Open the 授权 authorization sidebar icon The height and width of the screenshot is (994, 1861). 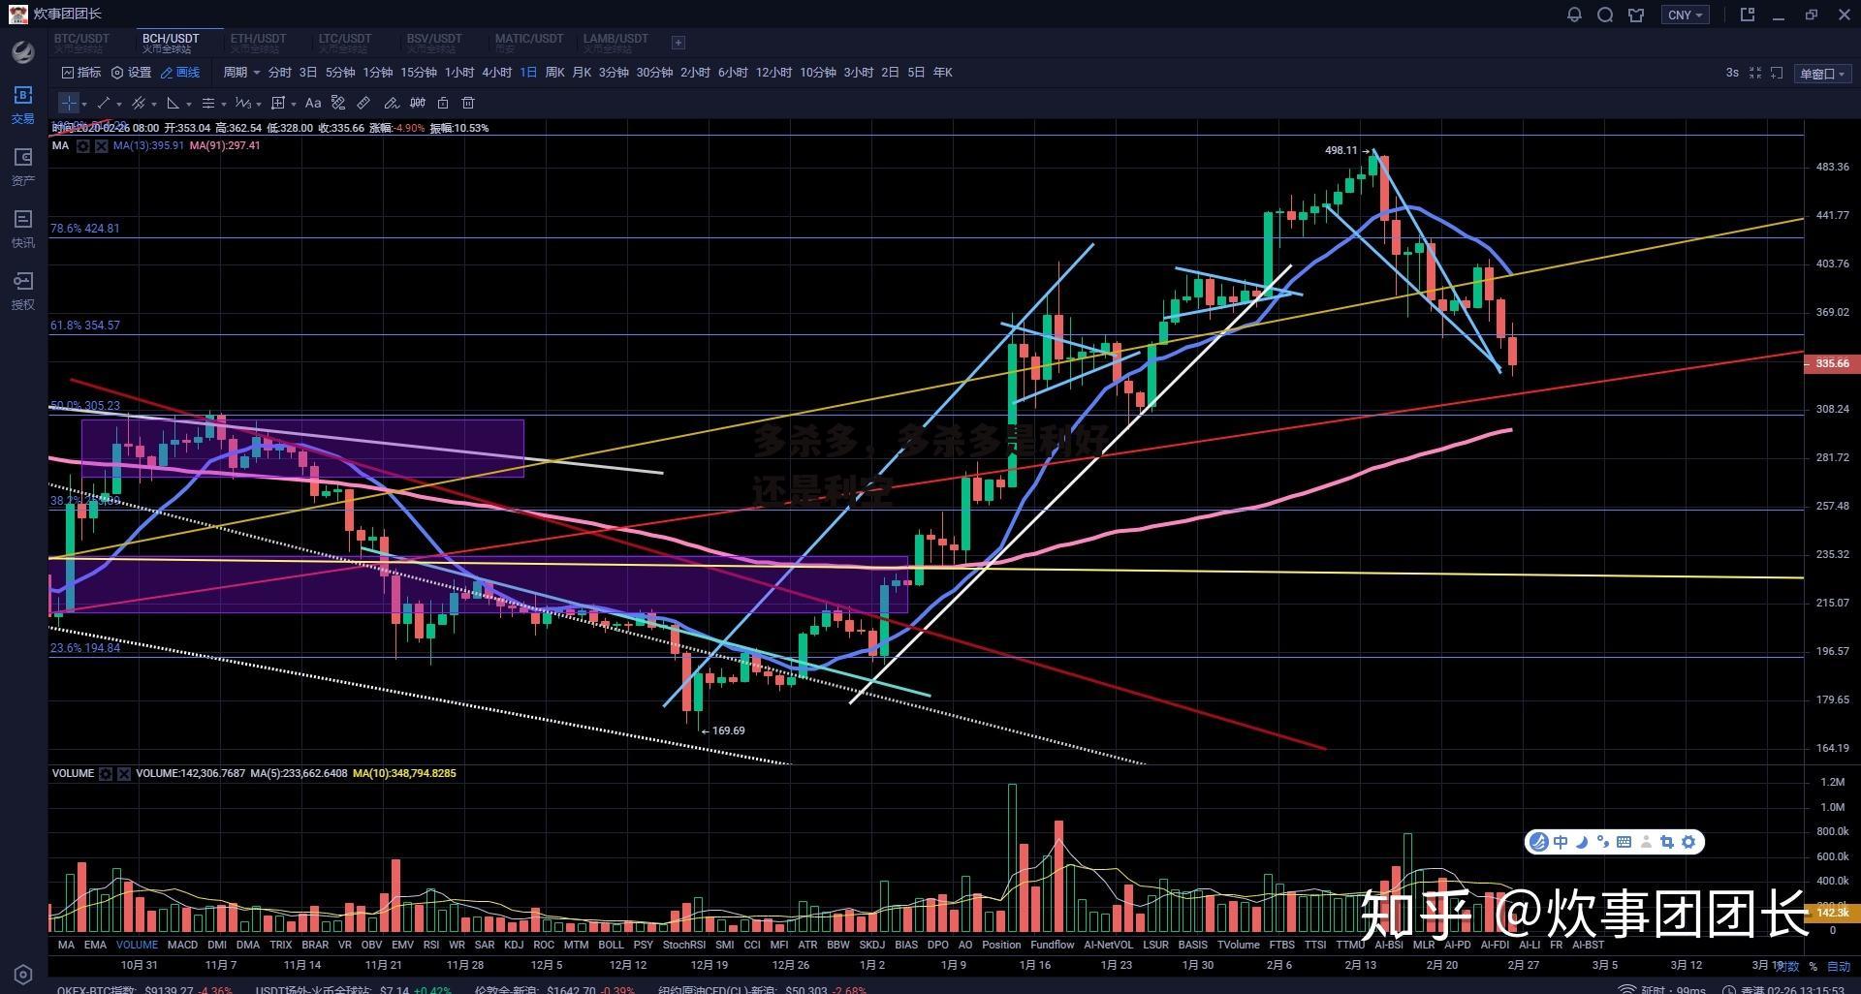[x=23, y=291]
